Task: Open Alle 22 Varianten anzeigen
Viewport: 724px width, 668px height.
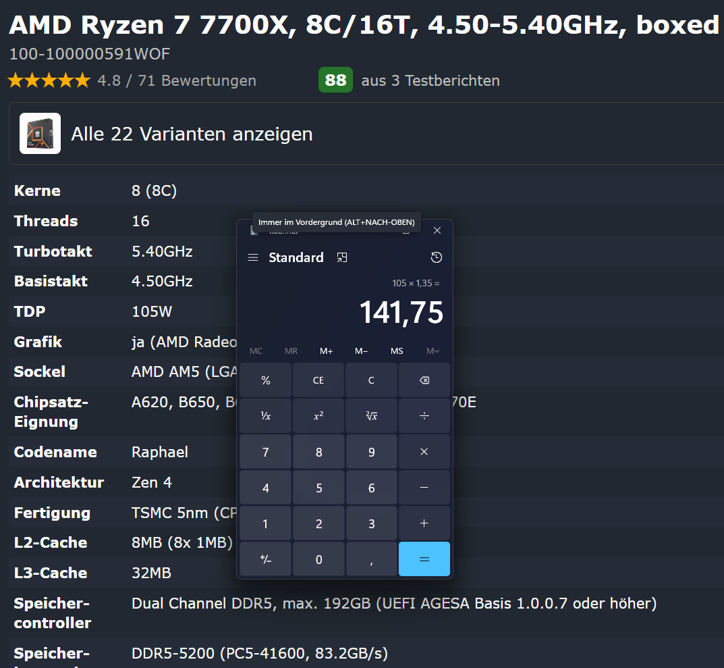Action: tap(192, 134)
